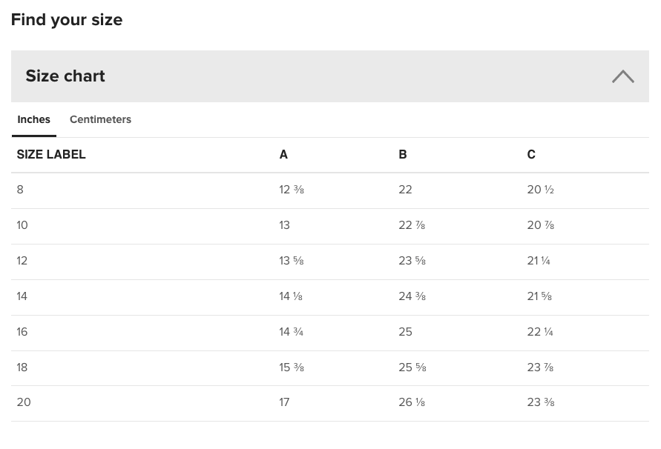Click column header B
Image resolution: width=661 pixels, height=449 pixels.
[403, 155]
